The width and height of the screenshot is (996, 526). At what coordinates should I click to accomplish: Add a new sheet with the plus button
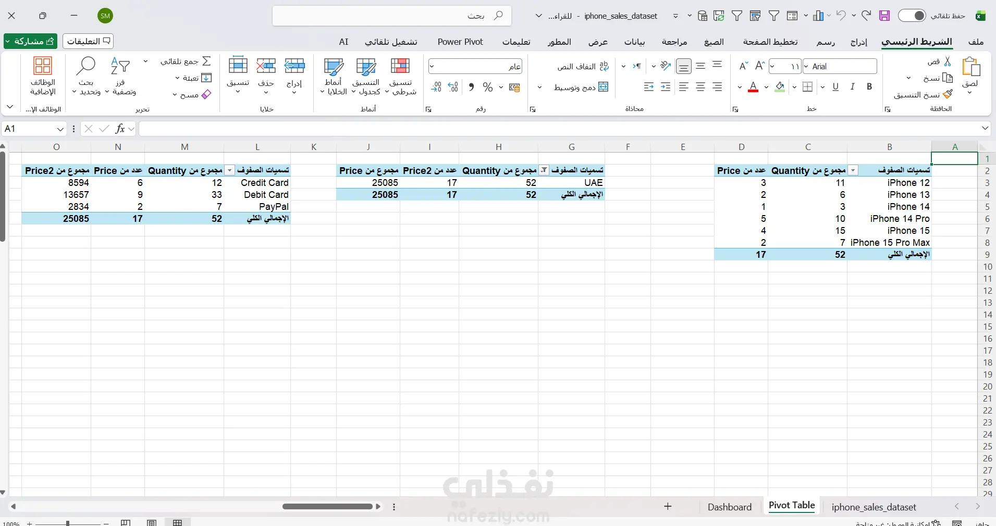click(x=668, y=506)
